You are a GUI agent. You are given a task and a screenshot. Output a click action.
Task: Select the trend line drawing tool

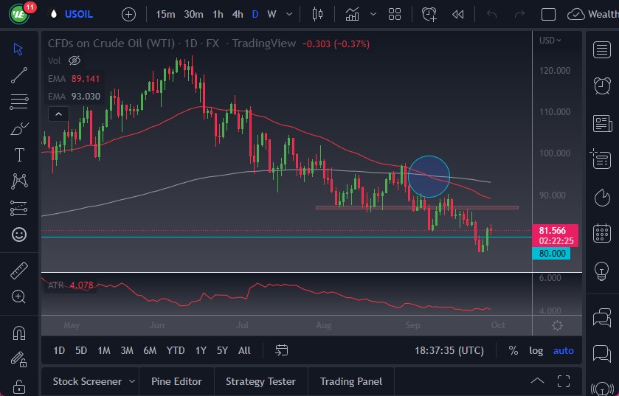point(19,74)
